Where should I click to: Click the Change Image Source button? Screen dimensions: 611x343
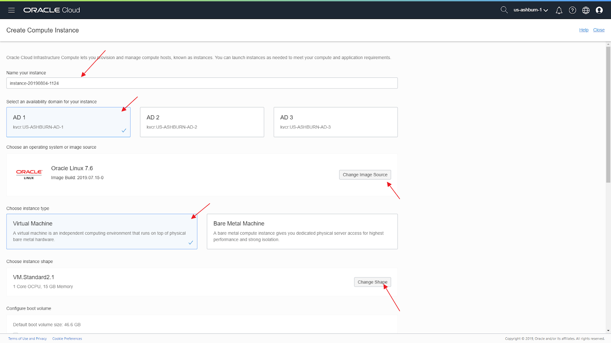pos(365,174)
